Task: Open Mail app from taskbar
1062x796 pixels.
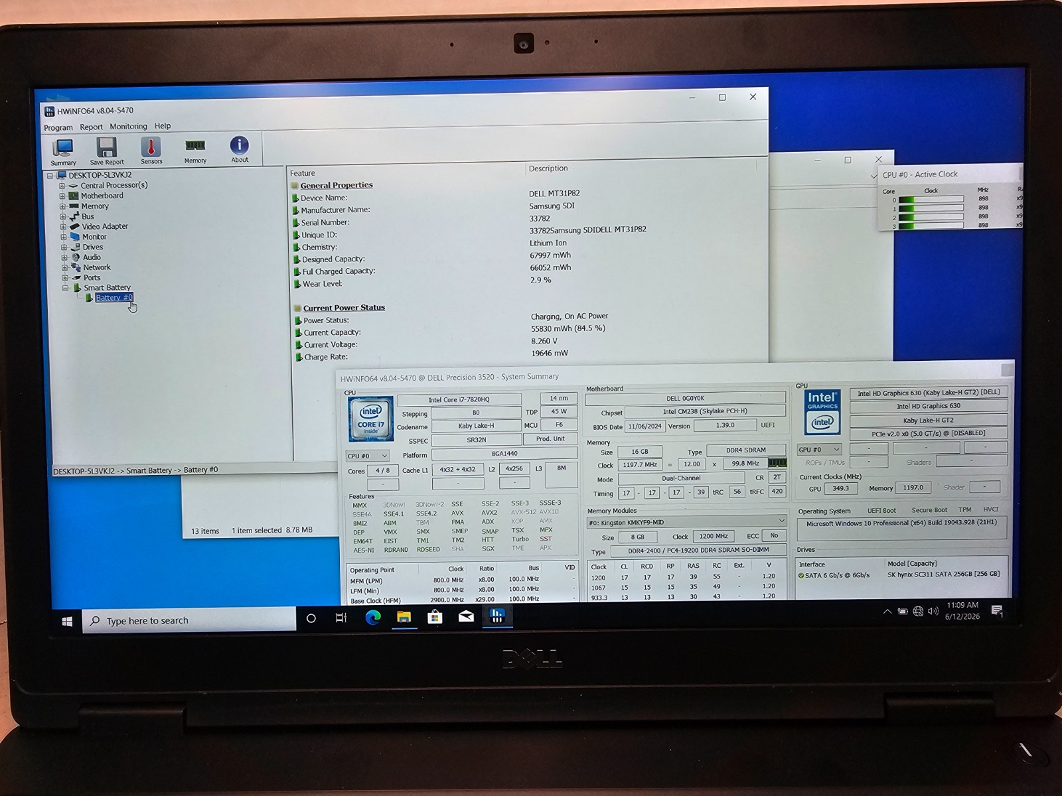Action: click(466, 616)
